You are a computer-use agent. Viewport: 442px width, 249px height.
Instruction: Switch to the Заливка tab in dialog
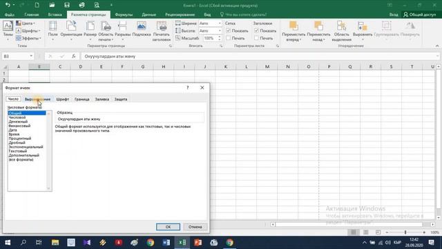coord(102,99)
